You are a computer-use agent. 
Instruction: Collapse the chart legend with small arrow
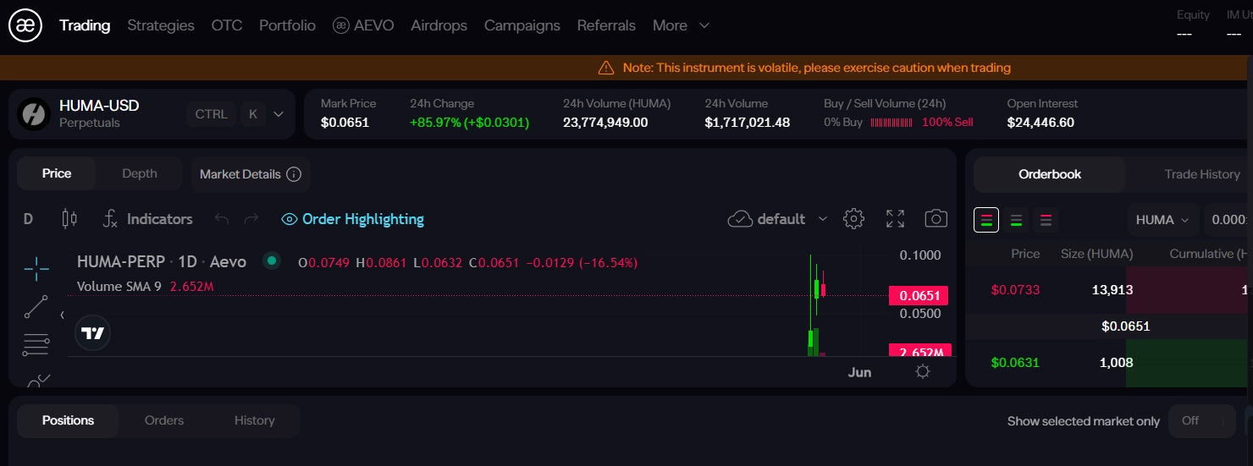click(x=62, y=315)
